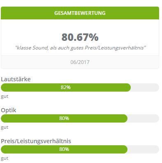Click the unfilled end of Lautstärke bar
Screen dimensions: 162x163
coord(145,87)
